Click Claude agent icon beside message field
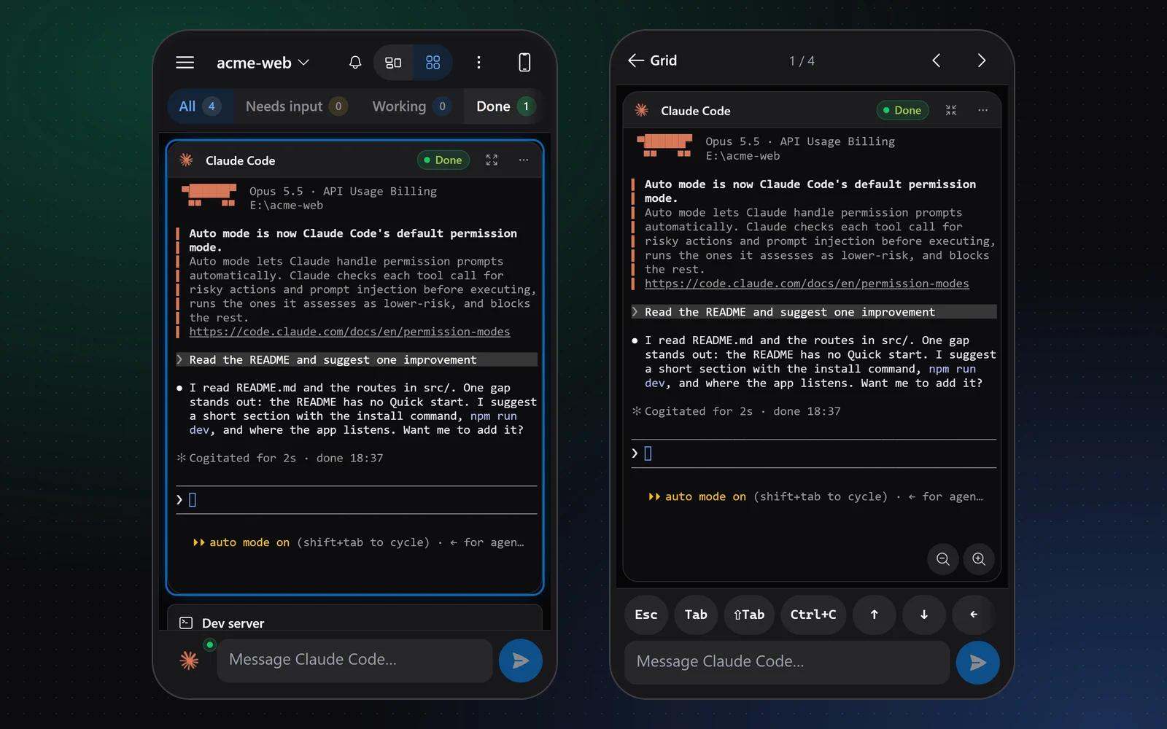1167x729 pixels. (x=190, y=660)
